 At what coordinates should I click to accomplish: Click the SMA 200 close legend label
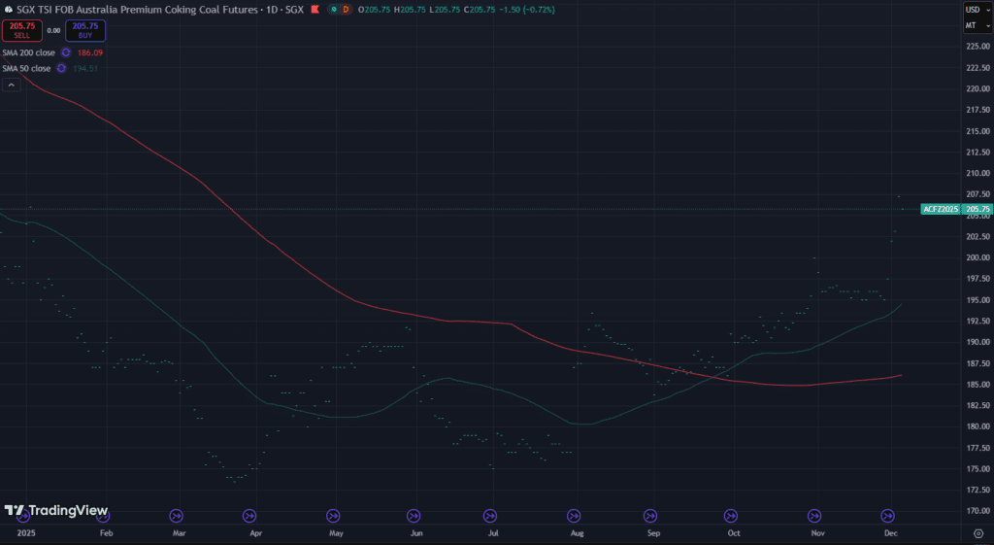(28, 52)
